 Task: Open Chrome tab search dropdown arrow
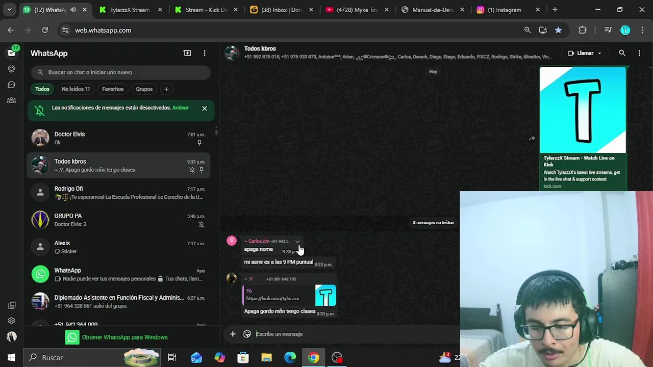click(x=9, y=10)
